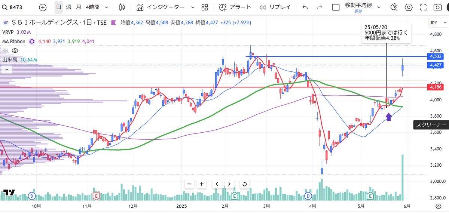Expand the timeframe dropdown arrow

click(x=107, y=7)
